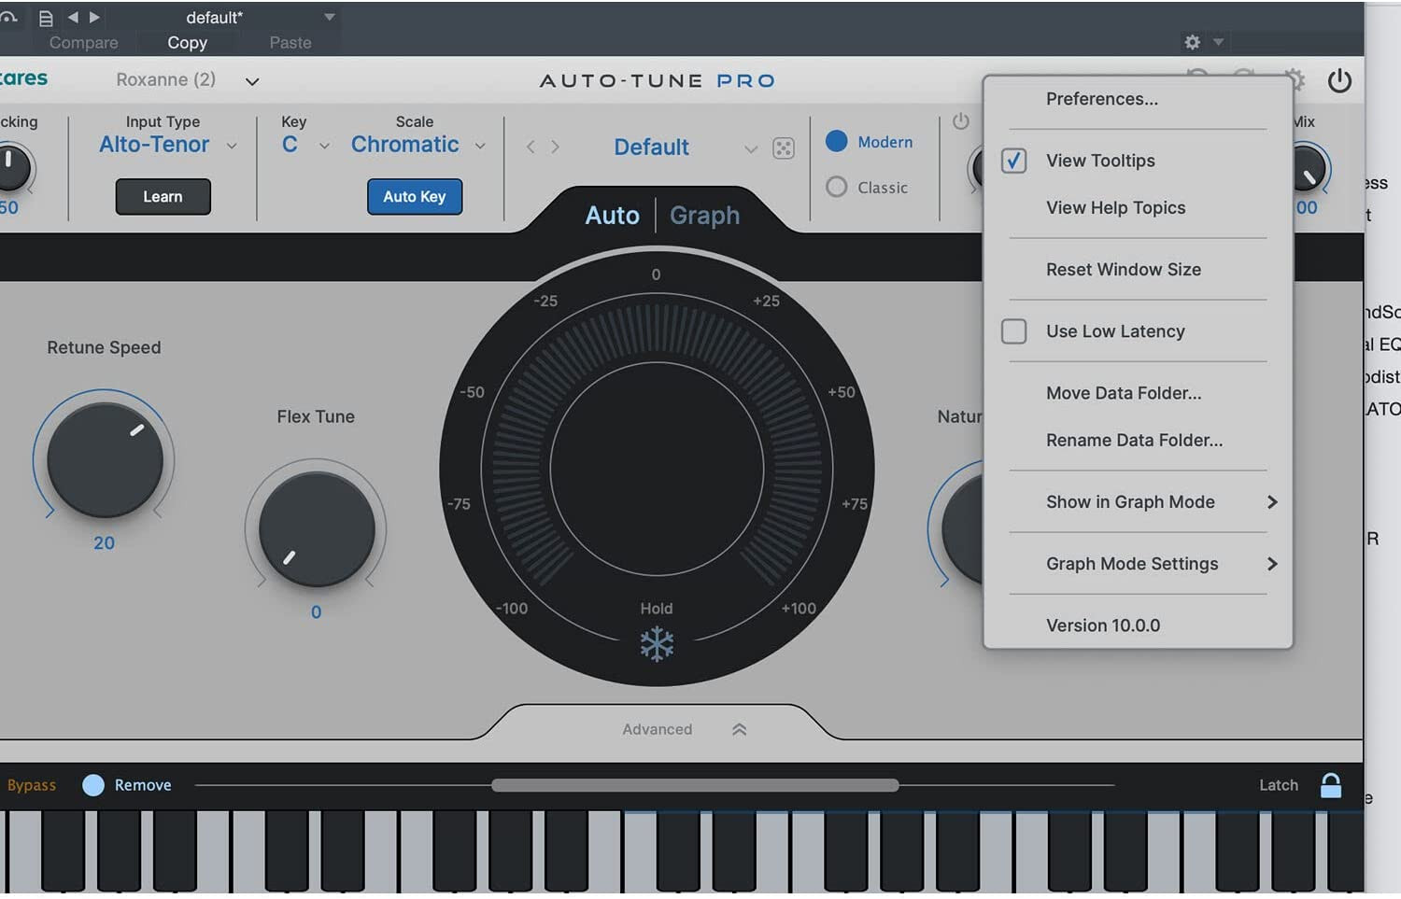Select the Classic mode radio button
The image size is (1401, 899).
837,188
